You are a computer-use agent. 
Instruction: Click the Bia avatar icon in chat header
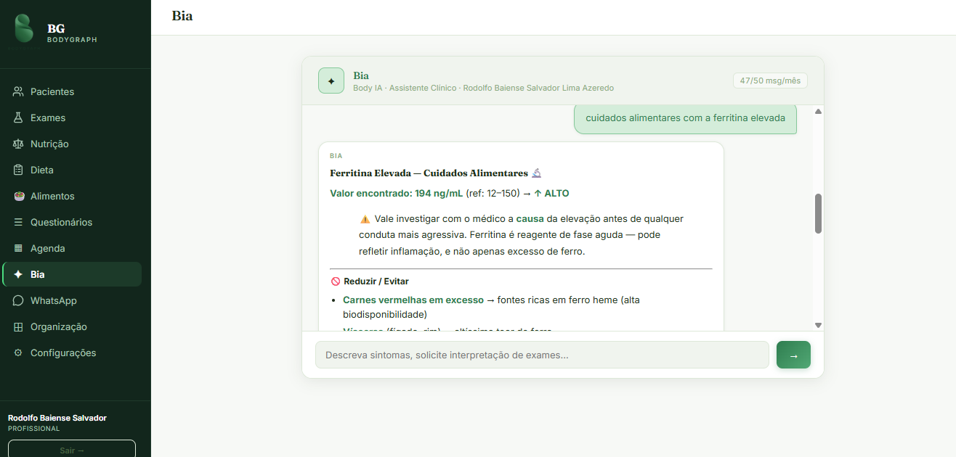click(331, 81)
